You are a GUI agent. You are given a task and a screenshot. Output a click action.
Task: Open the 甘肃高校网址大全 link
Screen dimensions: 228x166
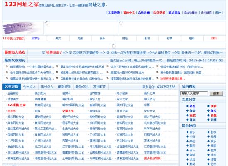pos(155,152)
